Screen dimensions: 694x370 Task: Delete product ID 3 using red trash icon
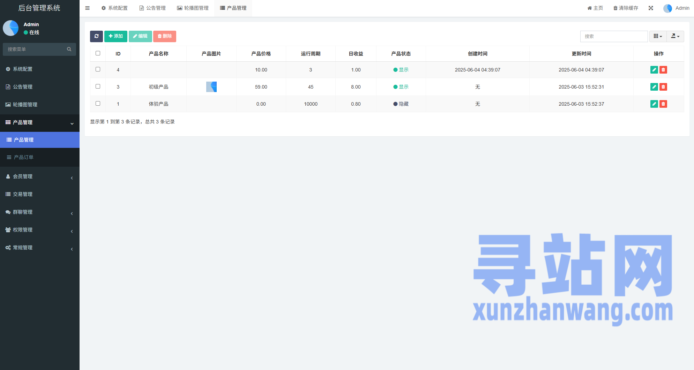coord(663,87)
